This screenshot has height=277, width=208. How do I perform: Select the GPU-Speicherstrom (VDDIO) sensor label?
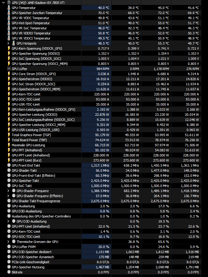[x=32, y=79]
